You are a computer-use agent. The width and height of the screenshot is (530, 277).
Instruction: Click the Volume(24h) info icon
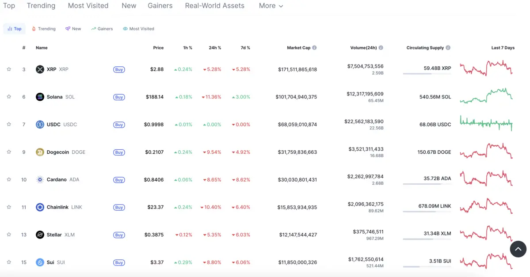coord(381,48)
